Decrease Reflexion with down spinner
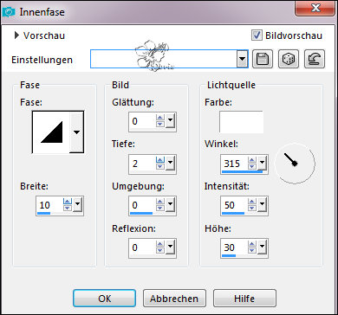Screen dimensions: 338x315 (x=160, y=251)
